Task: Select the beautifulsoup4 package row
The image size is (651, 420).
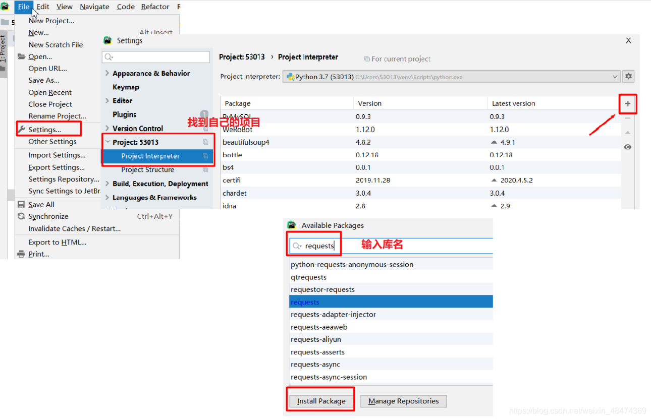Action: click(421, 142)
